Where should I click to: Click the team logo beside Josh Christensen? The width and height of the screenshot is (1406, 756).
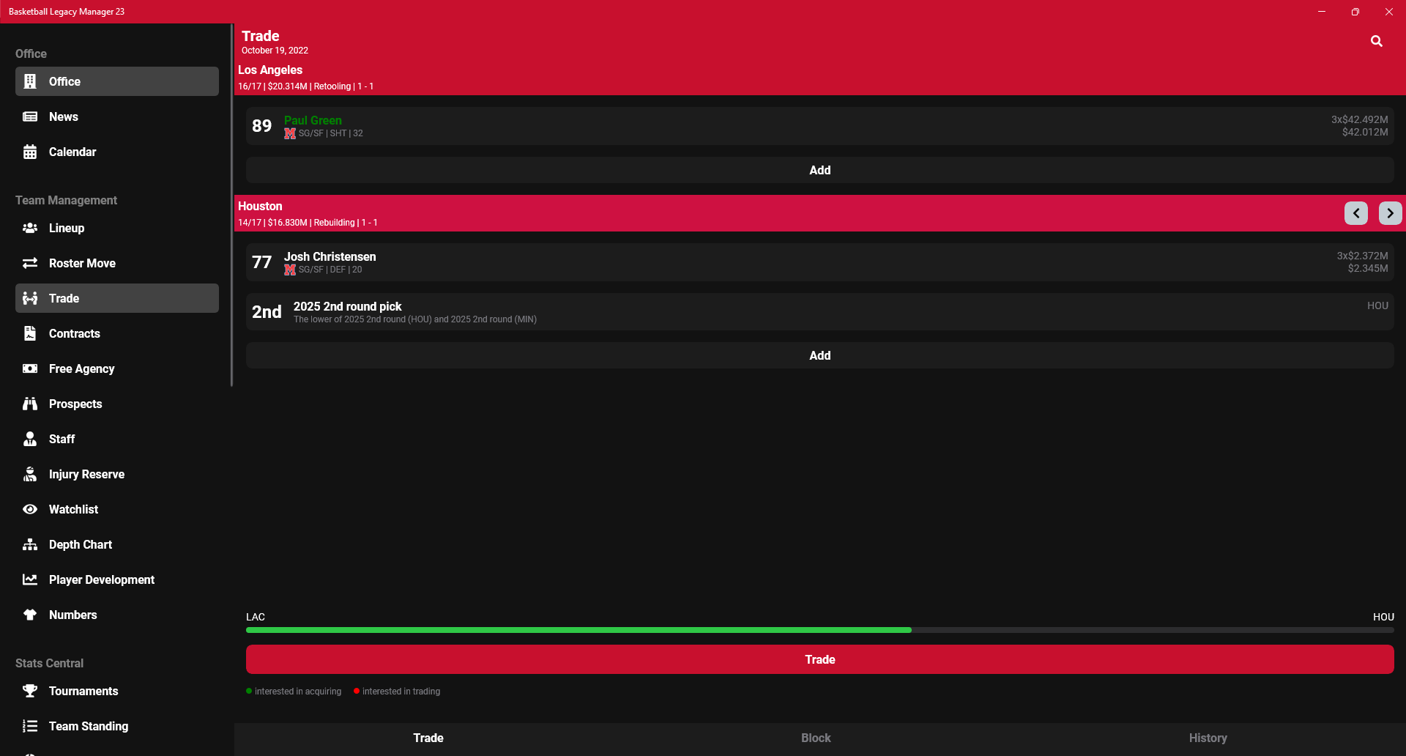(290, 270)
